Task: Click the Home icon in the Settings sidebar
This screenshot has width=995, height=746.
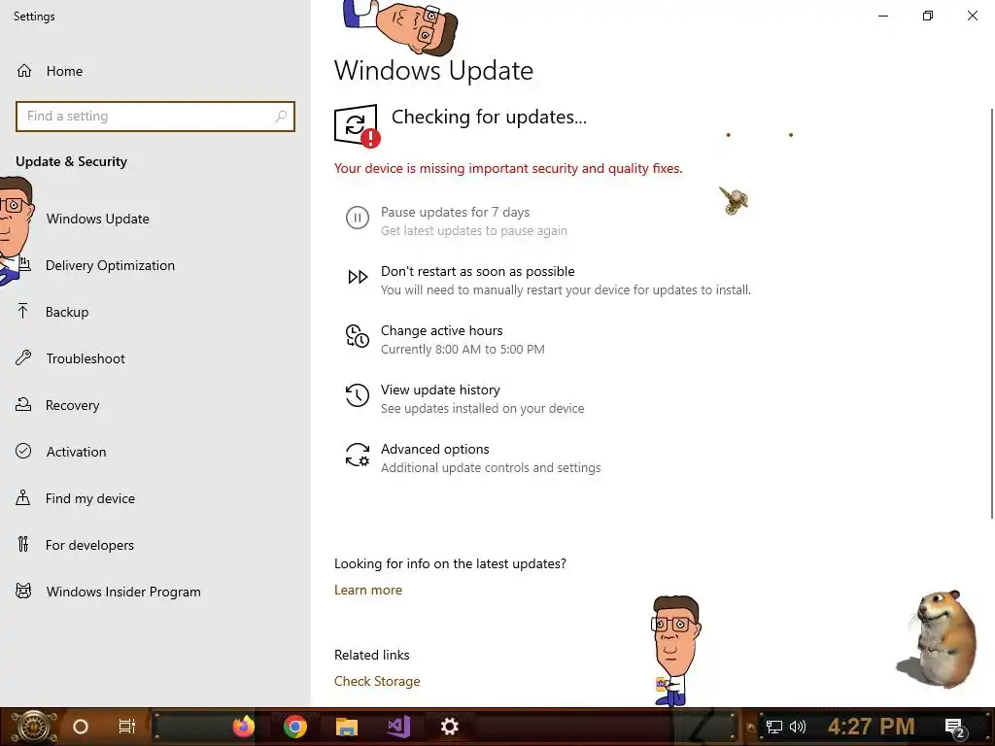Action: [24, 71]
